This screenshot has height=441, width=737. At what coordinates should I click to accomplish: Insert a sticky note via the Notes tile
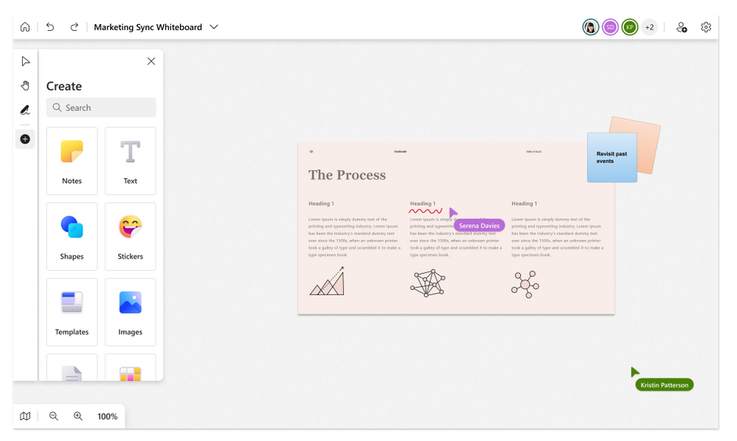(72, 160)
